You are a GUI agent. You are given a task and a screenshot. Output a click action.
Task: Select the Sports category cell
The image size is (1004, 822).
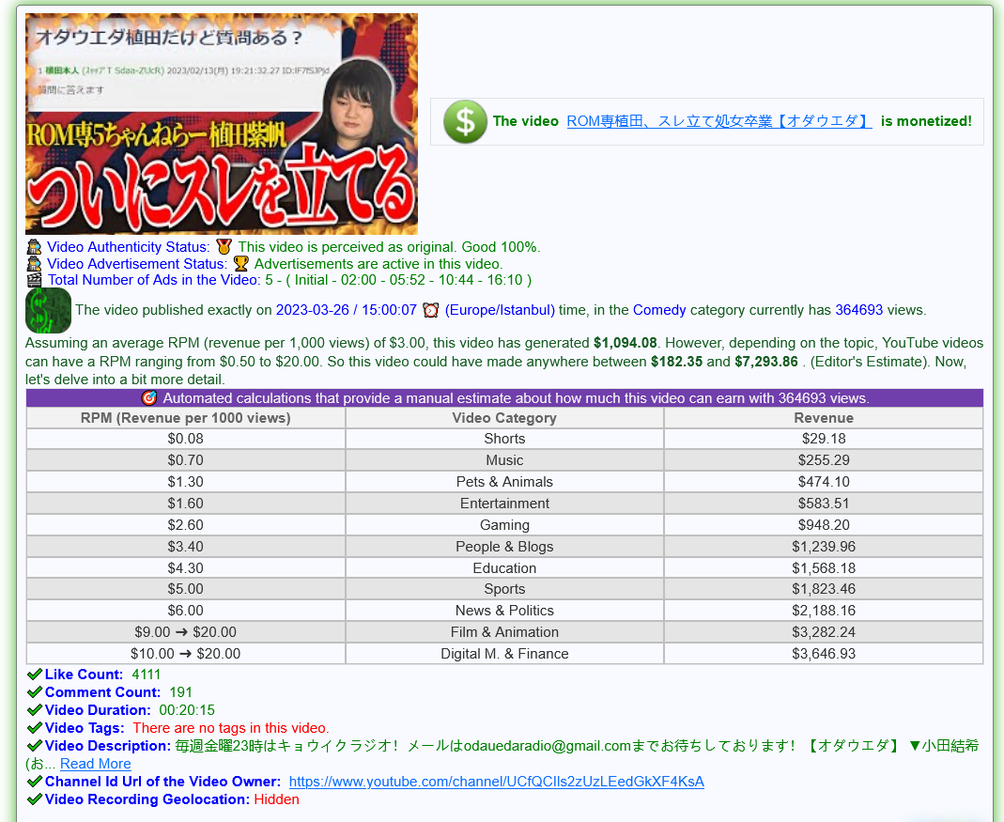pos(504,589)
